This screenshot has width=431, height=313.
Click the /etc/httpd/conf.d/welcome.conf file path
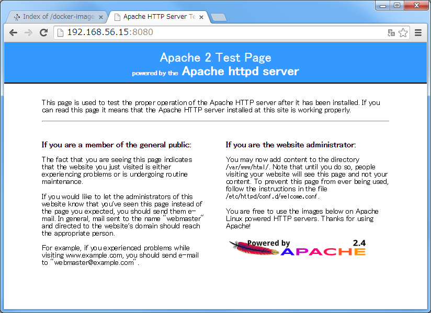(272, 196)
